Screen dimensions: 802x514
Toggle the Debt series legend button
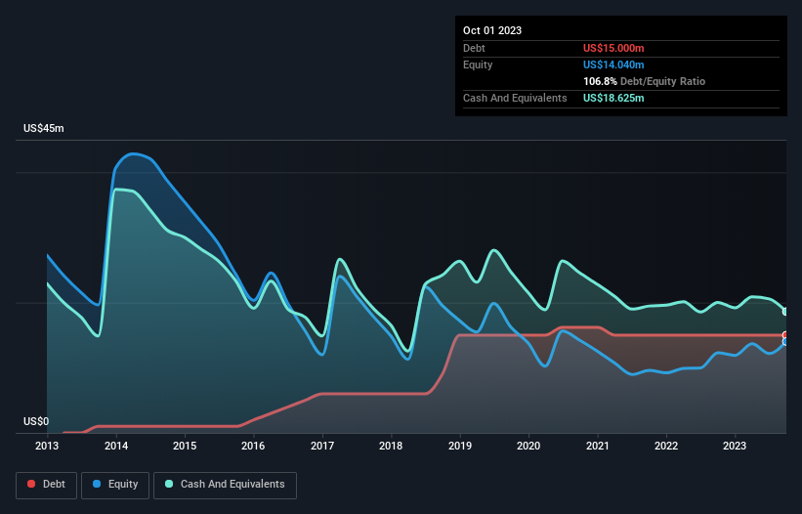pyautogui.click(x=47, y=486)
